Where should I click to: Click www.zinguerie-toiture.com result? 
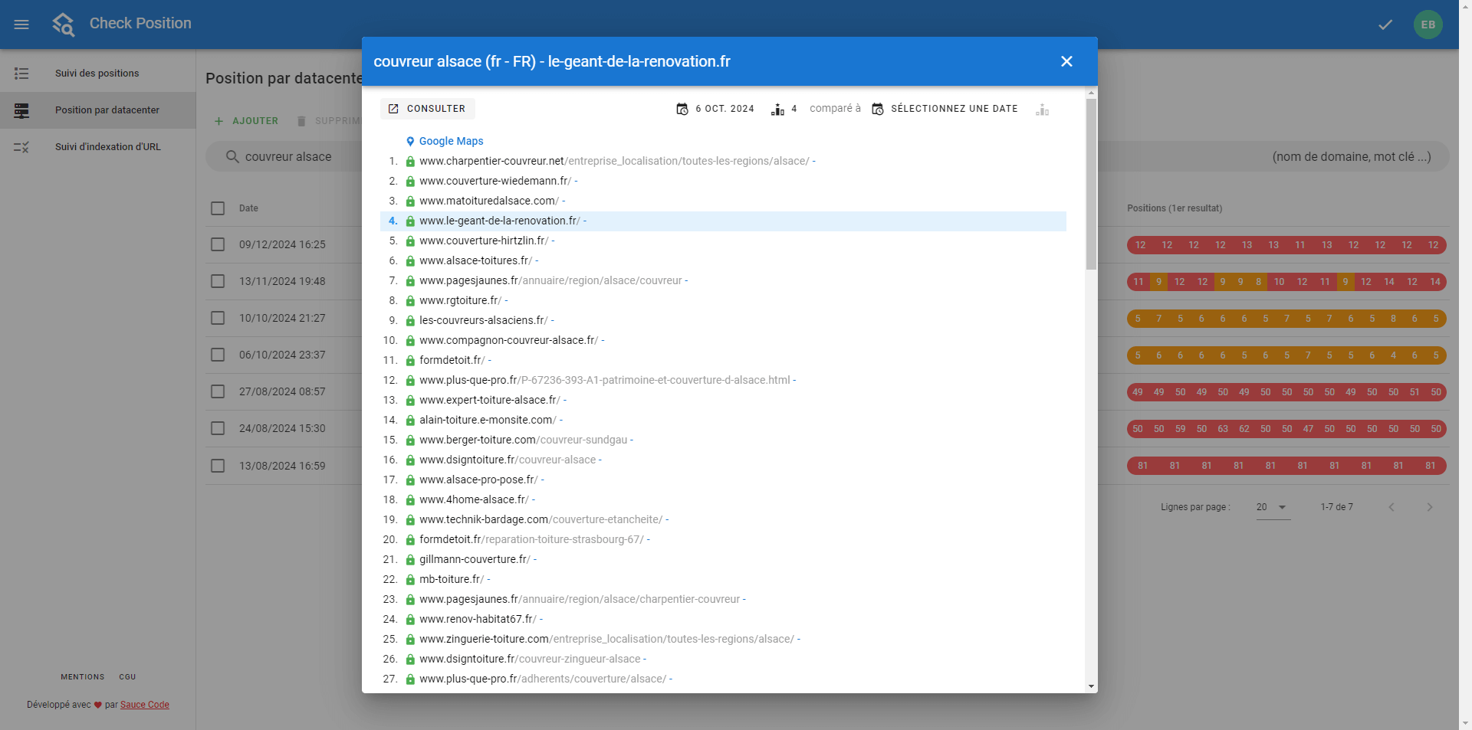pyautogui.click(x=607, y=639)
